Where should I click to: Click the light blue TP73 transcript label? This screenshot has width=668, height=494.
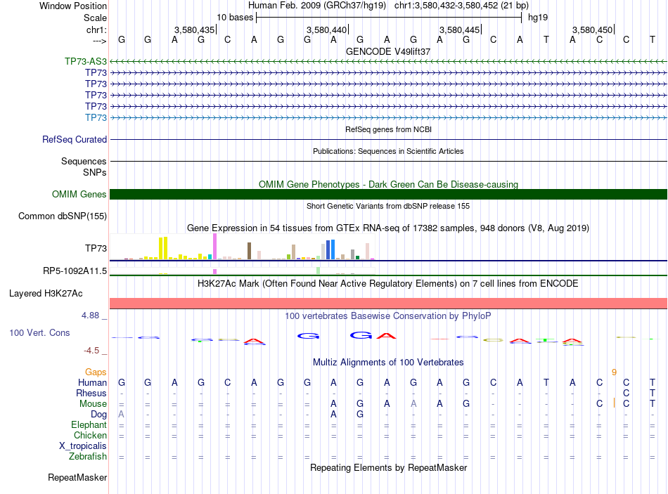pyautogui.click(x=96, y=117)
